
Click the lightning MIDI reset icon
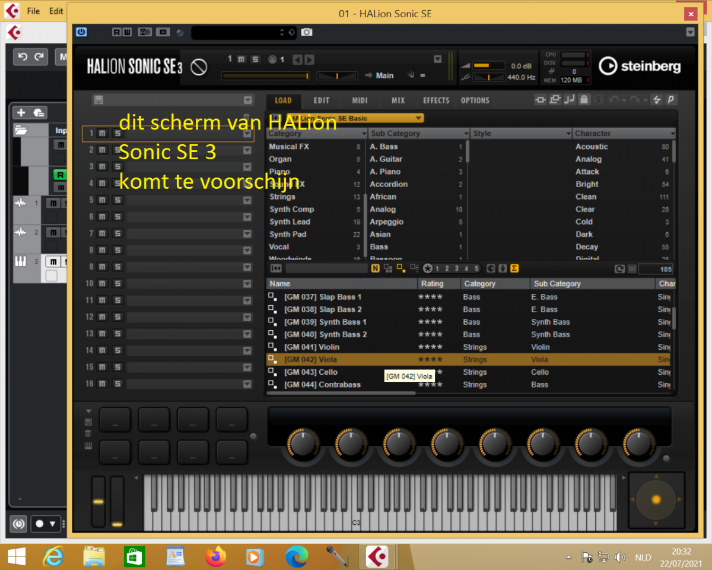[x=657, y=100]
